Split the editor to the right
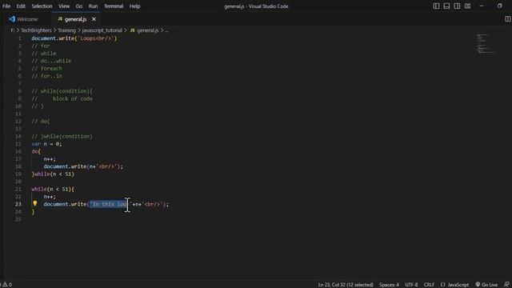512x288 pixels. tap(508, 19)
